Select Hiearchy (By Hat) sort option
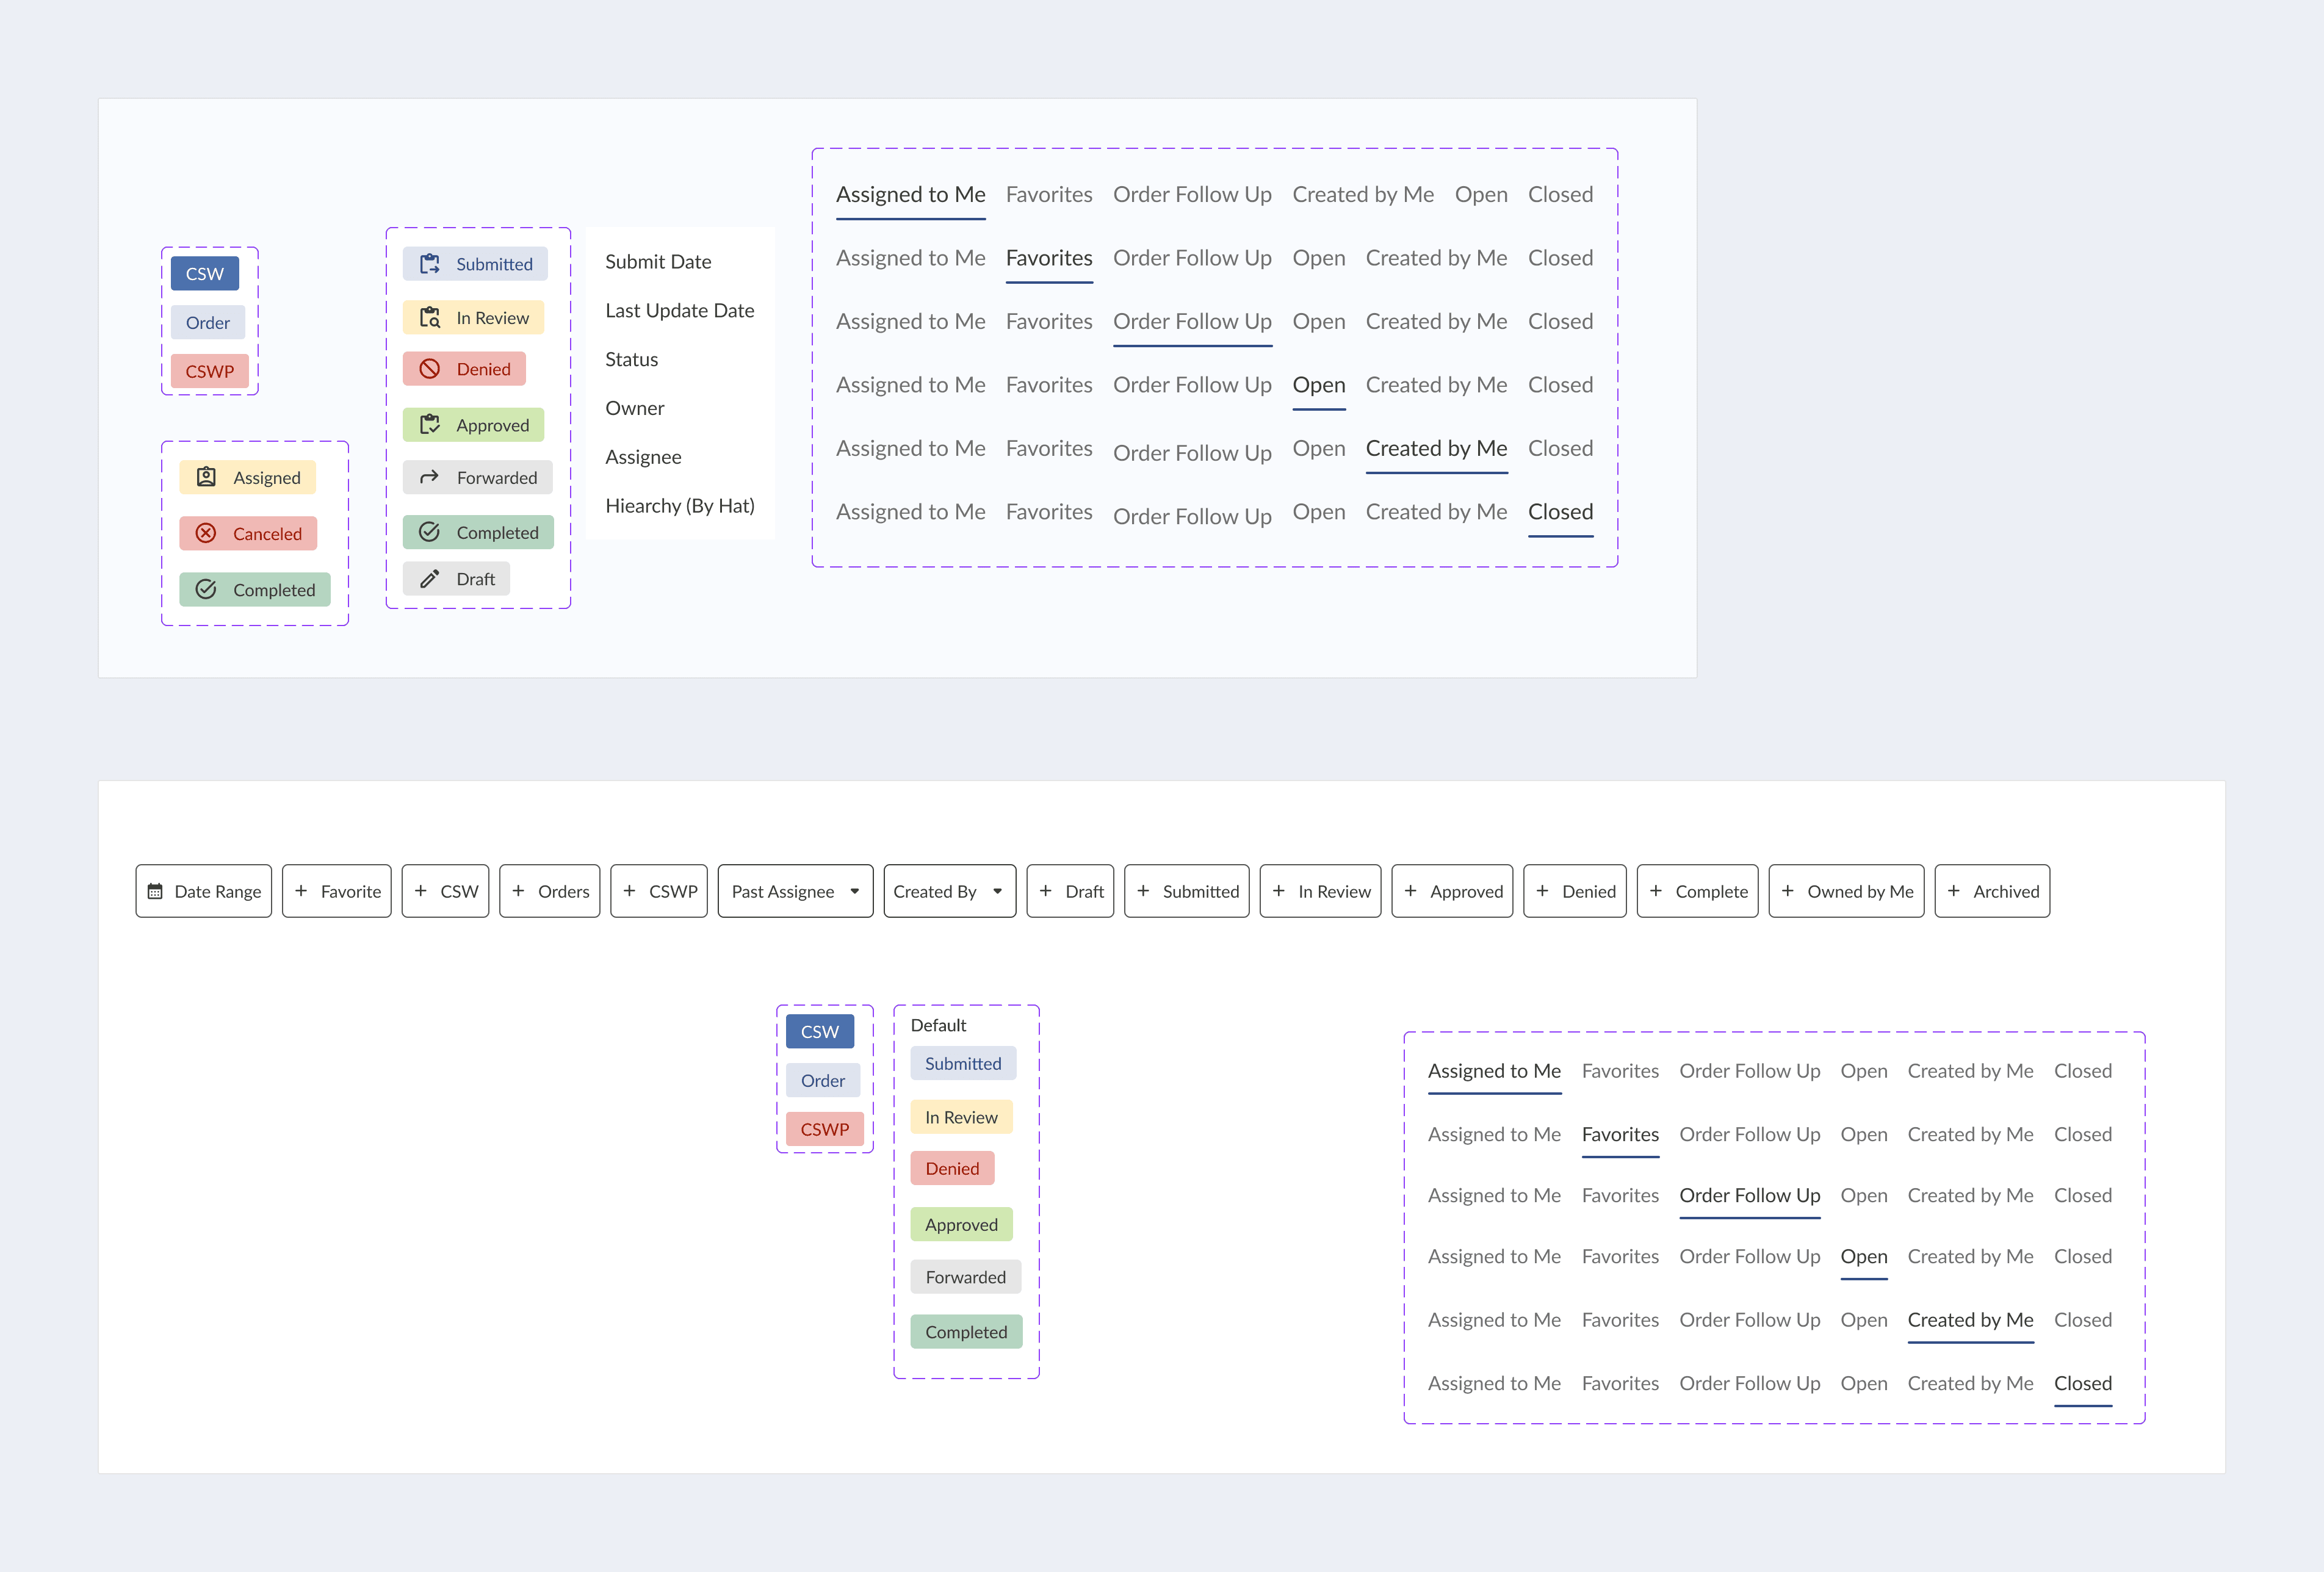Screen dimensions: 2324x1572 [680, 506]
